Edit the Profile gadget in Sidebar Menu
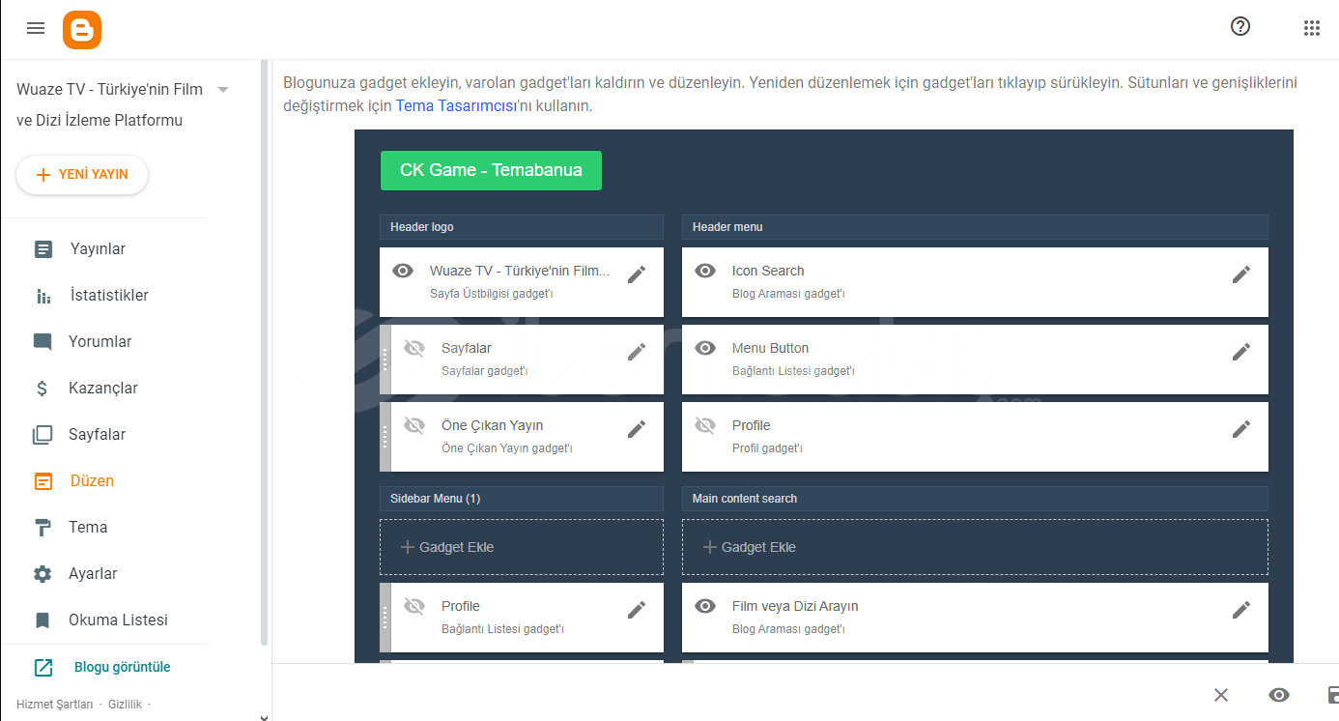Image resolution: width=1339 pixels, height=721 pixels. (x=636, y=610)
